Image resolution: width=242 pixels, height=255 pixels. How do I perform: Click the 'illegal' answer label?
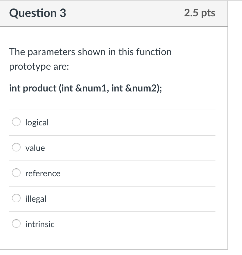(x=36, y=199)
